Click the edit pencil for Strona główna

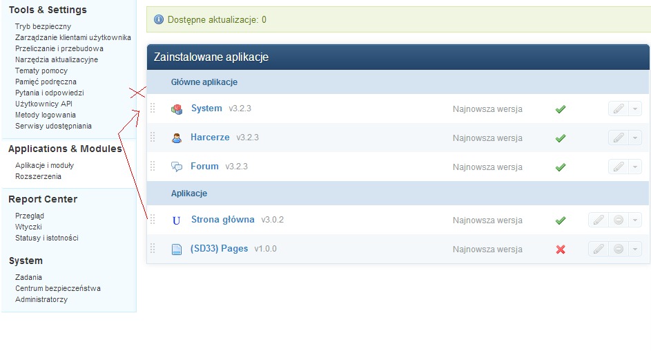(x=599, y=220)
